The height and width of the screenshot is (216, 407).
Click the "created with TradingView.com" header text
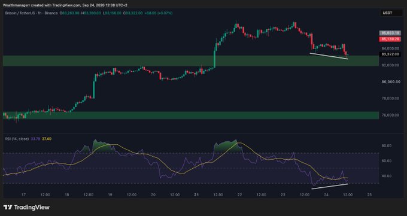click(56, 5)
